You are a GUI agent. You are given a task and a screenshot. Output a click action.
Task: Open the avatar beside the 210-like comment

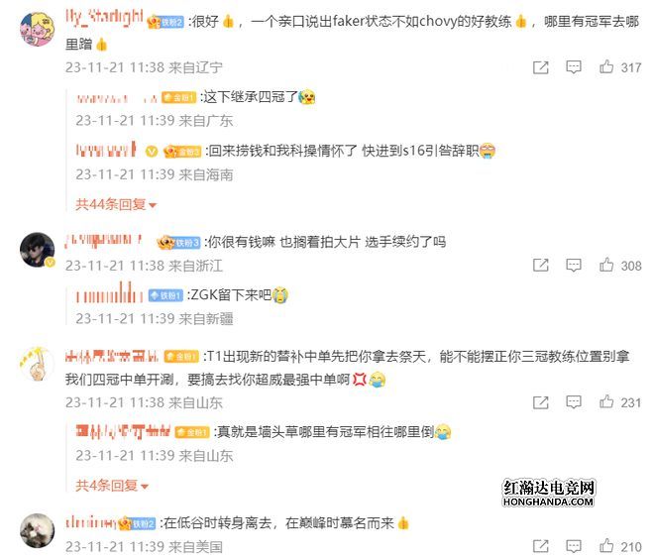37,530
